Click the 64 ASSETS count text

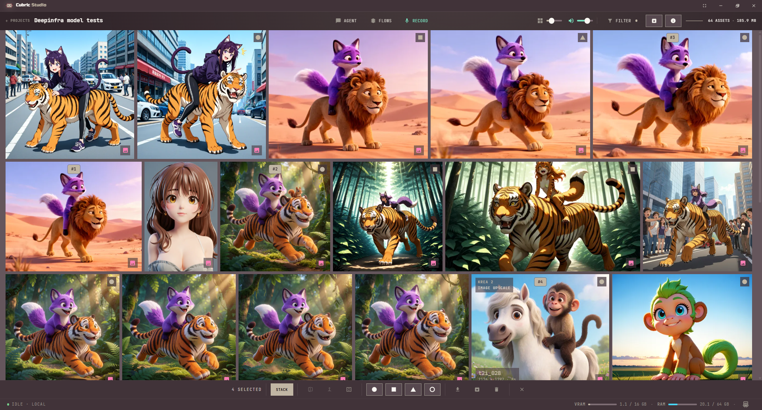(x=719, y=21)
